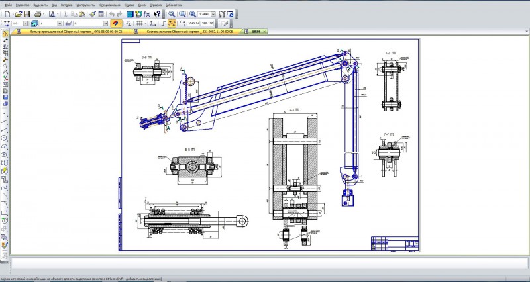Select the Fillet tool in sidebar
This screenshot has height=282, width=530.
pos(5,204)
